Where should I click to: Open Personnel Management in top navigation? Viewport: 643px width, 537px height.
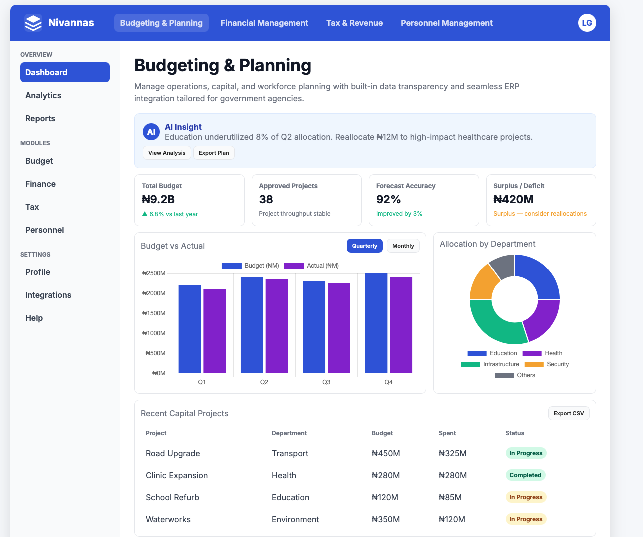[x=446, y=23]
